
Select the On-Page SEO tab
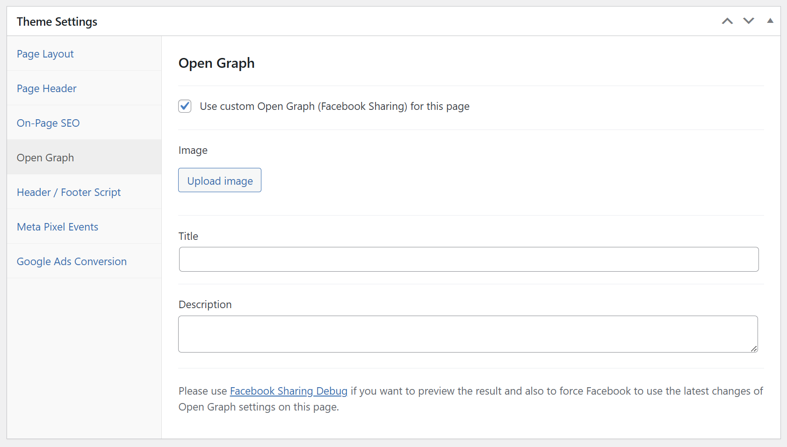48,123
